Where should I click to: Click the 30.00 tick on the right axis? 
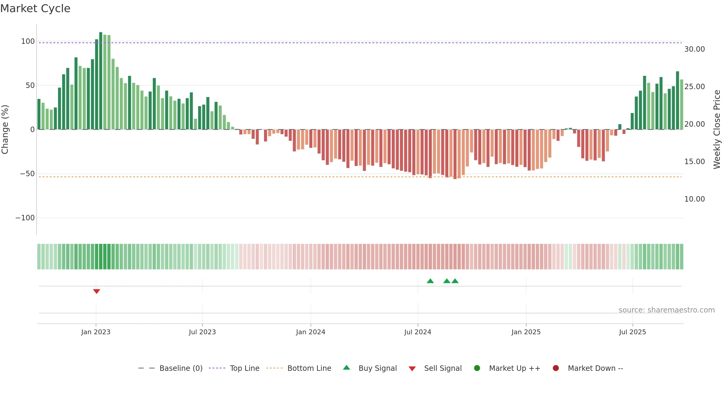pyautogui.click(x=694, y=49)
